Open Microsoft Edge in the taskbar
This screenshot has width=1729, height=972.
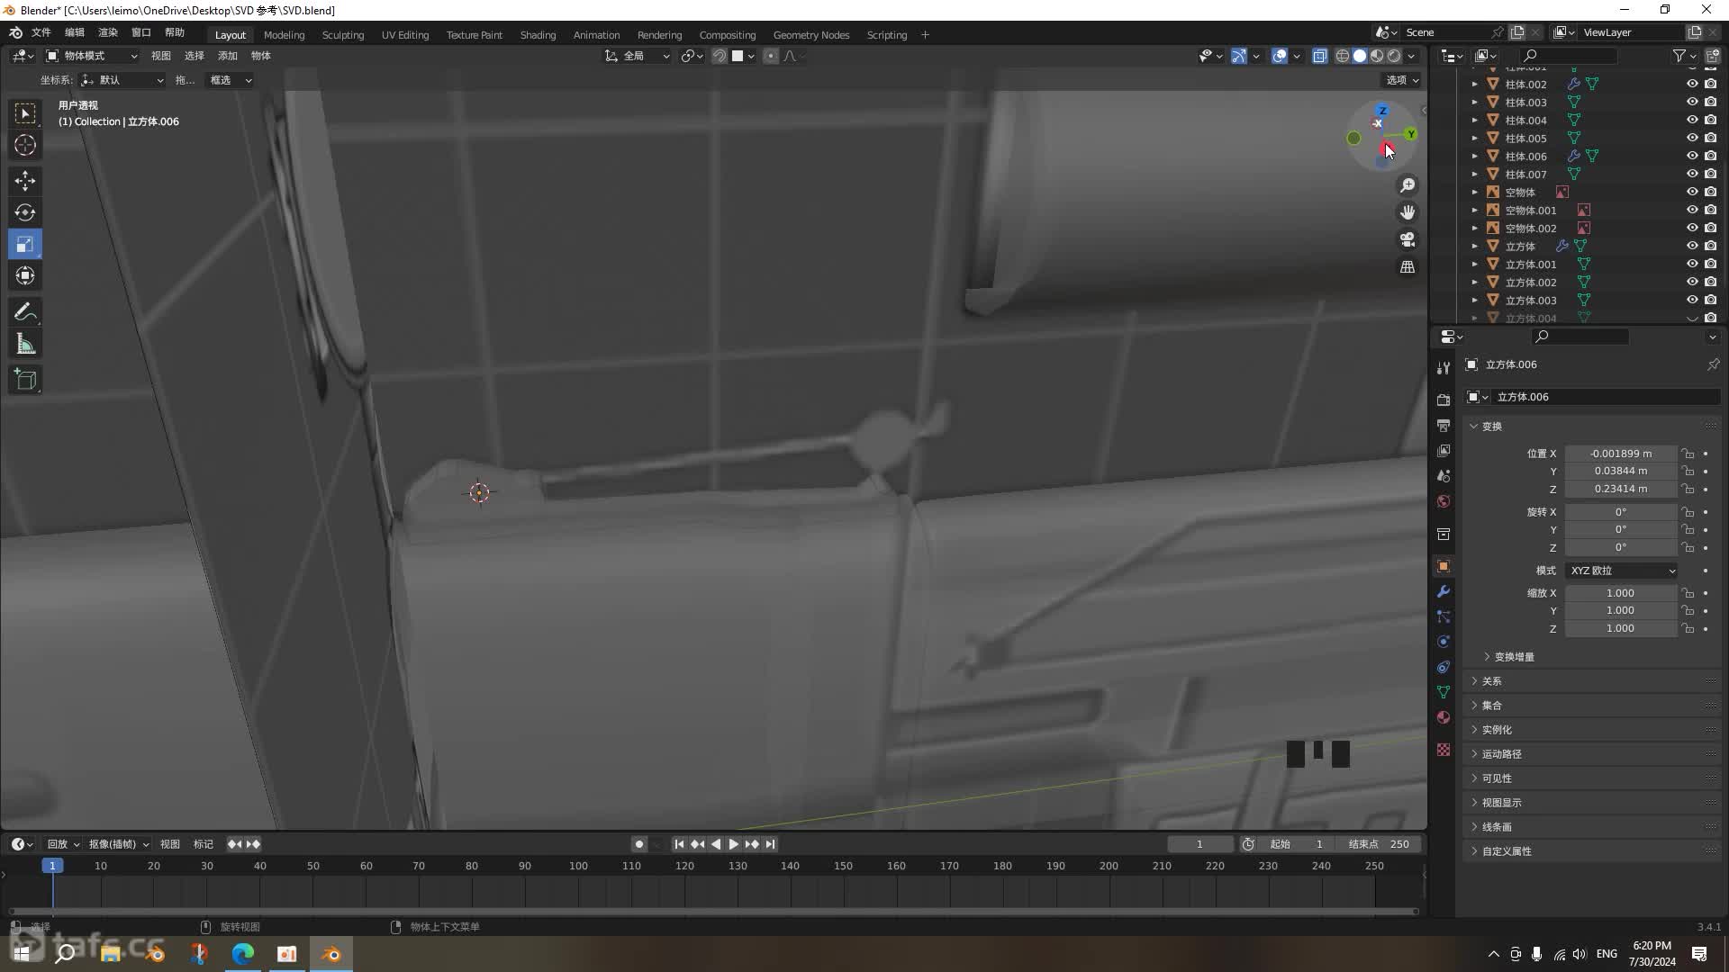pos(243,954)
